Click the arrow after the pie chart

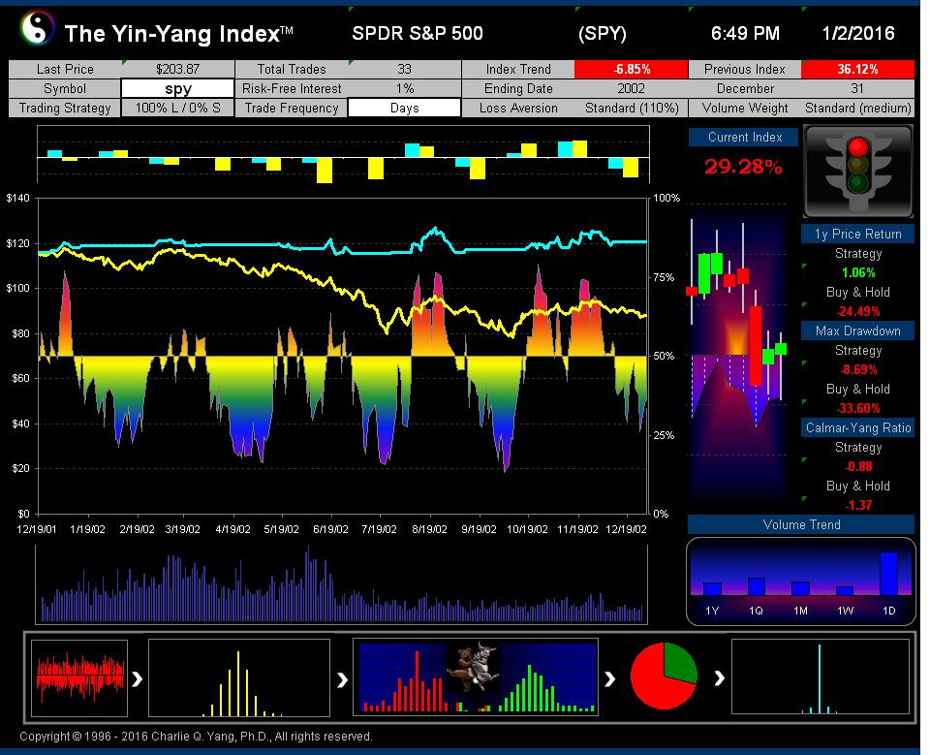[x=719, y=677]
